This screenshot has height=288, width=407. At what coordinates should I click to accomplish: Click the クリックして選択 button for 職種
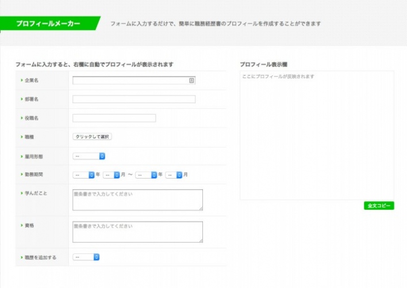[92, 137]
